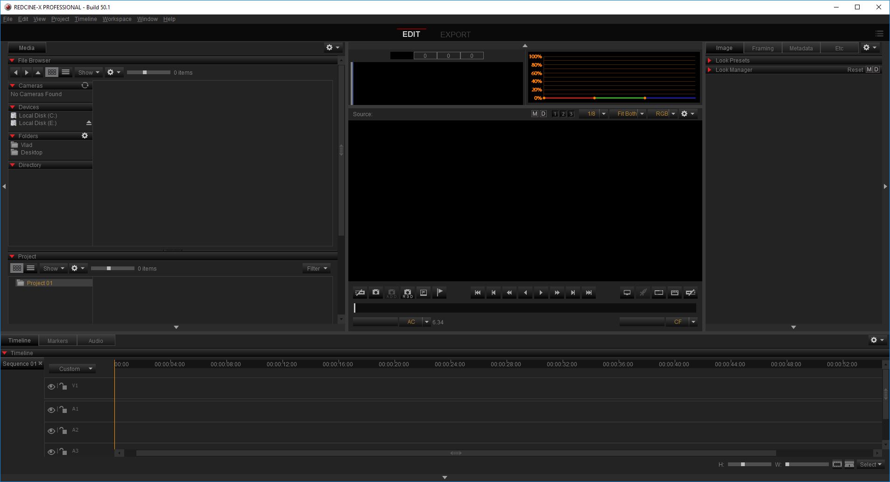Viewport: 890px width, 482px height.
Task: Click the dashed frame guide icon under viewer
Action: click(659, 293)
